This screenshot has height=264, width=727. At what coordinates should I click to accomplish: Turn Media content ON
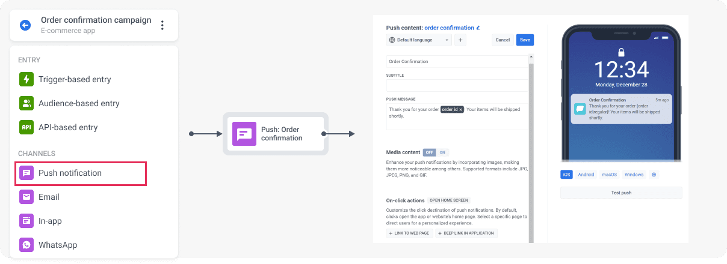pyautogui.click(x=443, y=152)
